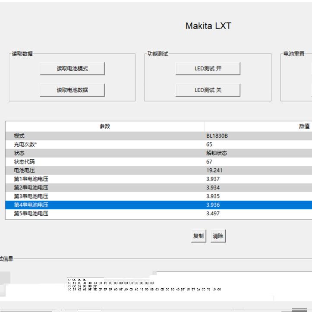Select the 参数 column header
312x312 pixels.
coord(105,126)
